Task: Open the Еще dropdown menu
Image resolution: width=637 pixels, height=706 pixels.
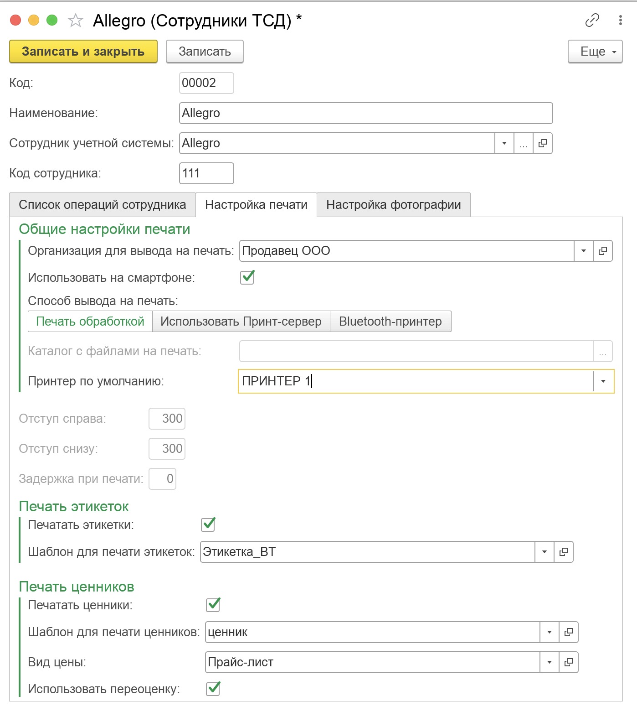Action: point(595,52)
